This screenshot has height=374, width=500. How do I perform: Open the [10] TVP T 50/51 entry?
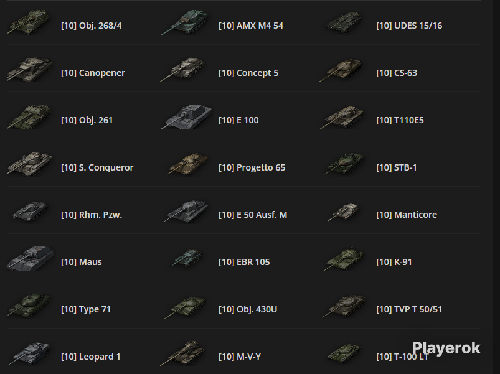(409, 309)
